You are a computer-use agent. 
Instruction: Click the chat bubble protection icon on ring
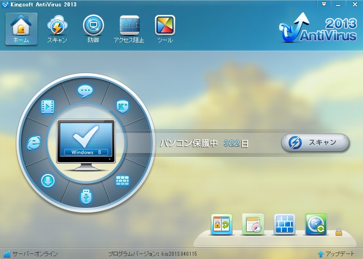point(85,91)
